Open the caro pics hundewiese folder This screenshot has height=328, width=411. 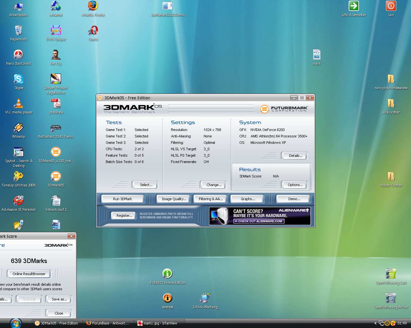391,82
